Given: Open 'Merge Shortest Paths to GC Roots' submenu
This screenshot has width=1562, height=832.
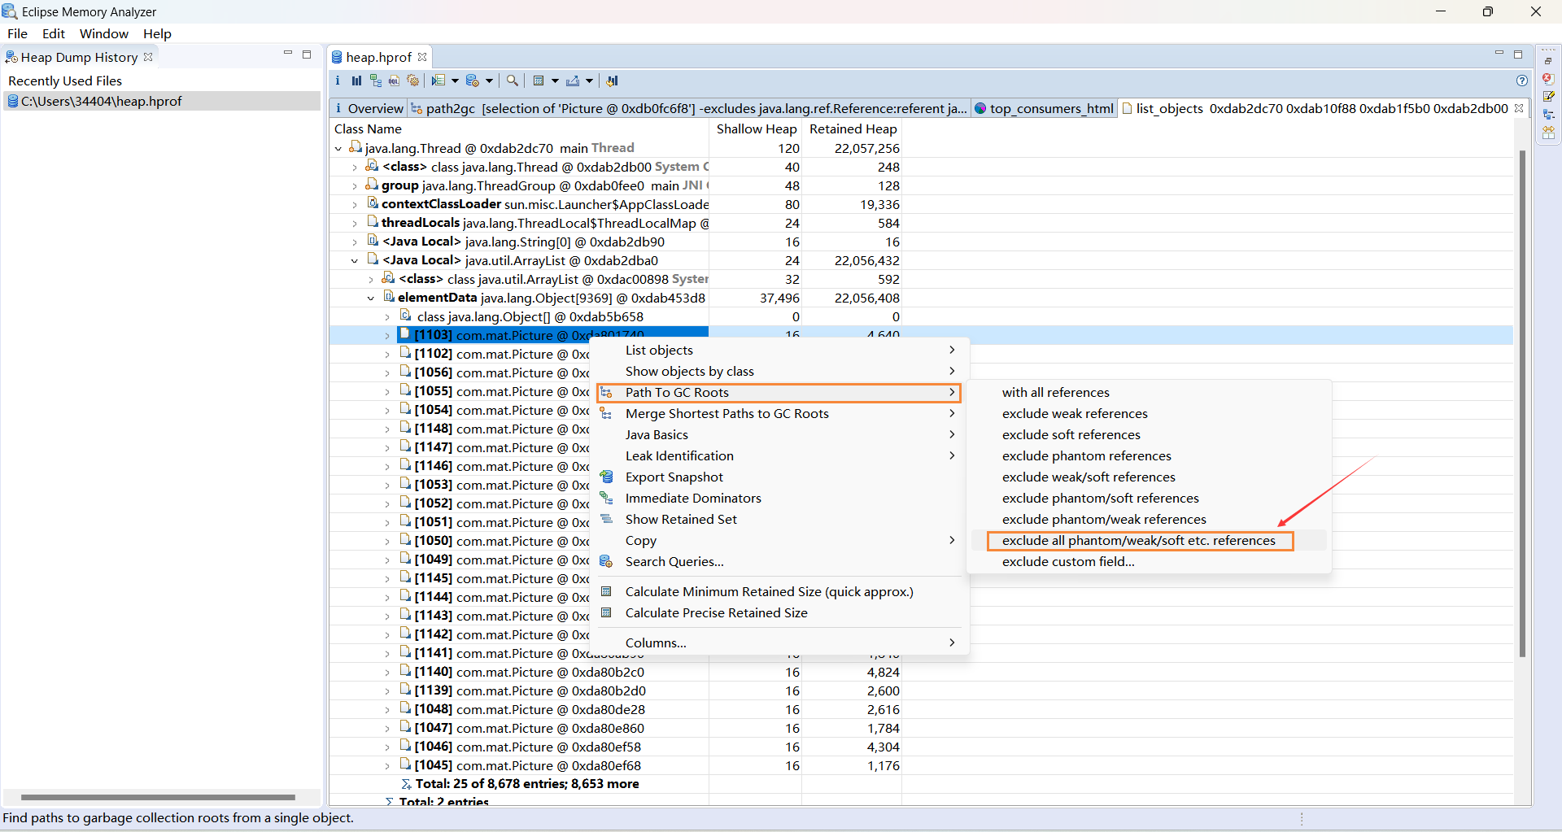Looking at the screenshot, I should coord(779,414).
